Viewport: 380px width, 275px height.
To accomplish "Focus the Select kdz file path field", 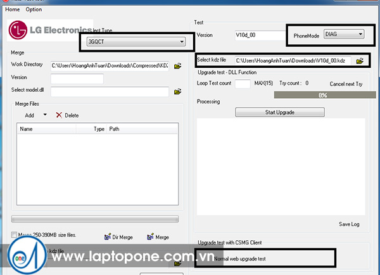I will 293,61.
